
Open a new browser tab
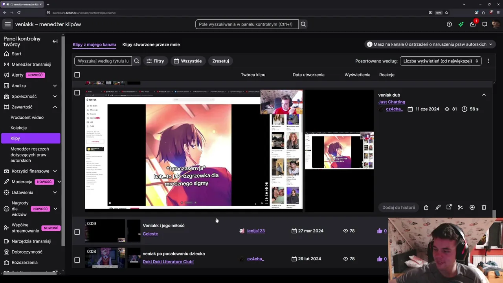(x=48, y=4)
